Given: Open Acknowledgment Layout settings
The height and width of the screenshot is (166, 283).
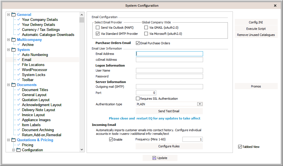Looking at the screenshot, I should 42,105.
